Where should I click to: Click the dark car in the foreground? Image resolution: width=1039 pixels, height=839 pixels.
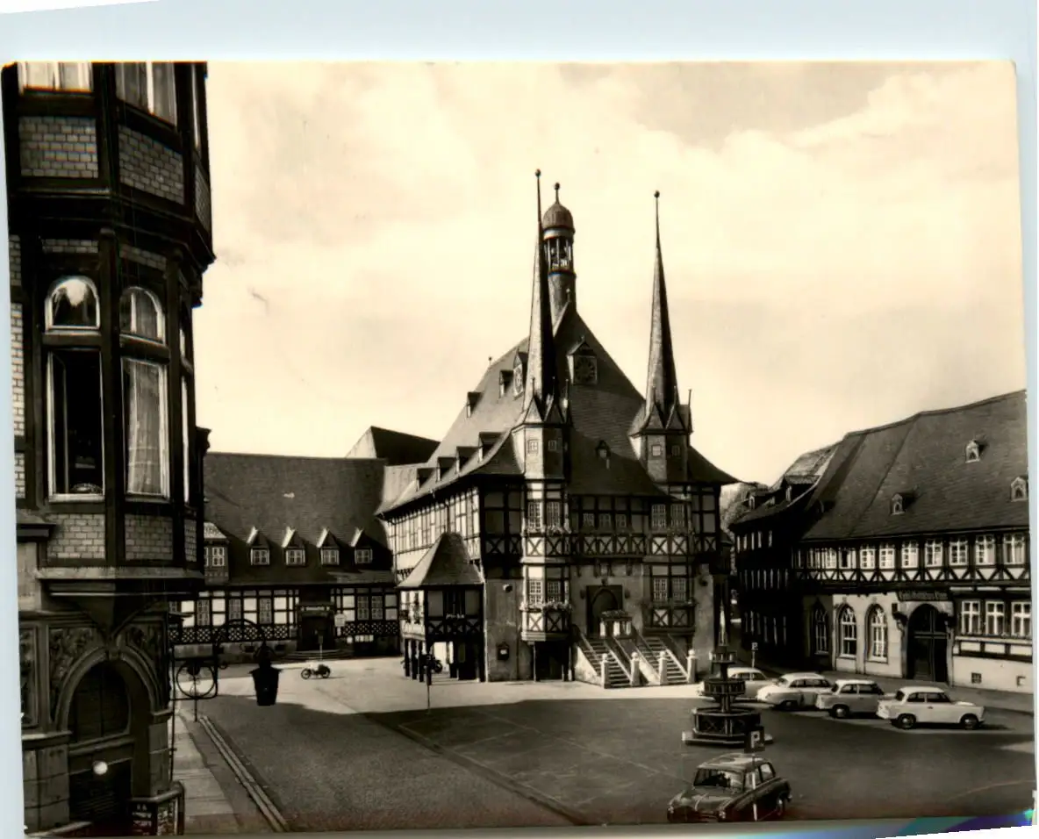(729, 788)
